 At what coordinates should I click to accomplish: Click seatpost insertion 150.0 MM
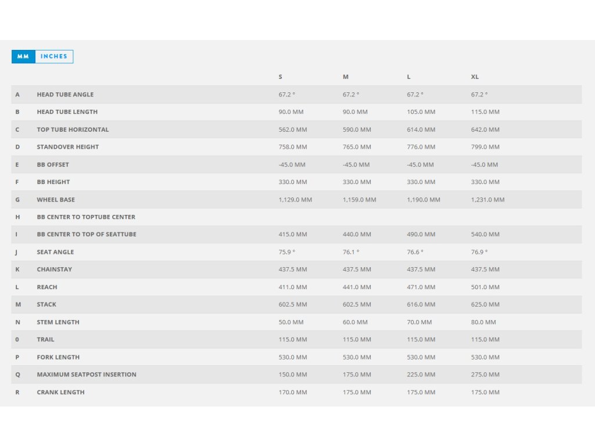(293, 375)
